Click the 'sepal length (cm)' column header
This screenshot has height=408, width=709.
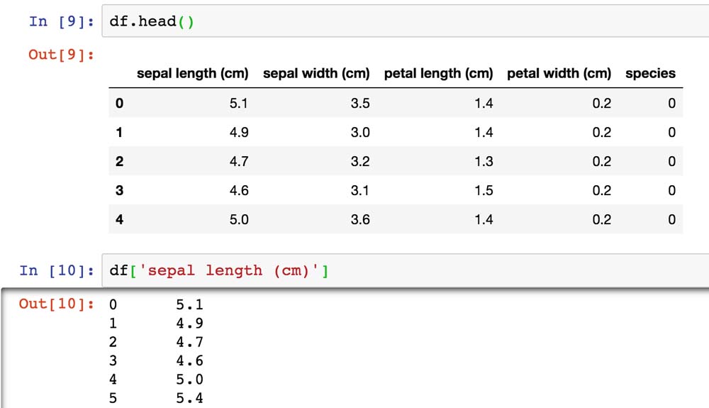coord(192,73)
